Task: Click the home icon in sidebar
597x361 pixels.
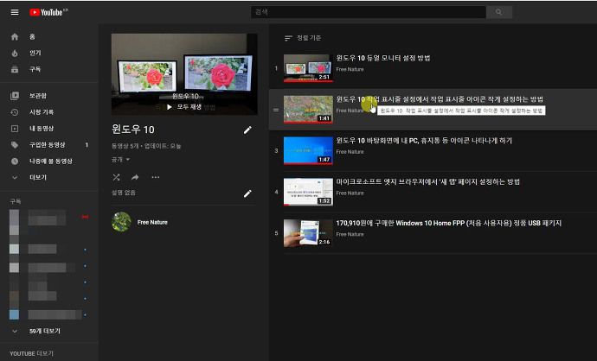Action: [x=15, y=37]
